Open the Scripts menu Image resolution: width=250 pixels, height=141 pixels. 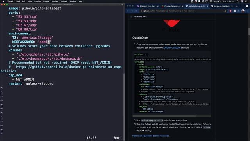point(46,2)
